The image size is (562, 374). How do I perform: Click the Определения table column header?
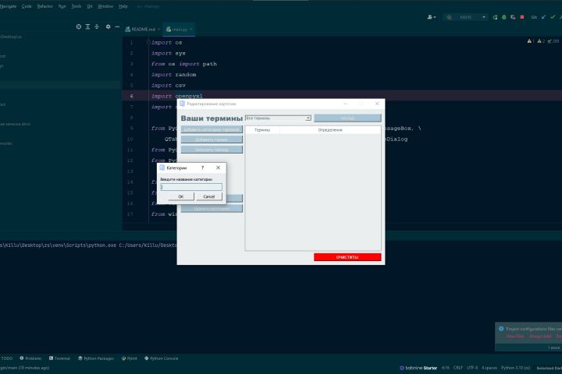tap(330, 130)
